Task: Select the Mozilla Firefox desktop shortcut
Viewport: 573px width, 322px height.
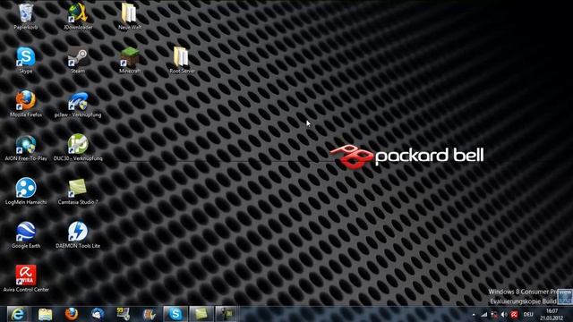Action: pyautogui.click(x=26, y=104)
